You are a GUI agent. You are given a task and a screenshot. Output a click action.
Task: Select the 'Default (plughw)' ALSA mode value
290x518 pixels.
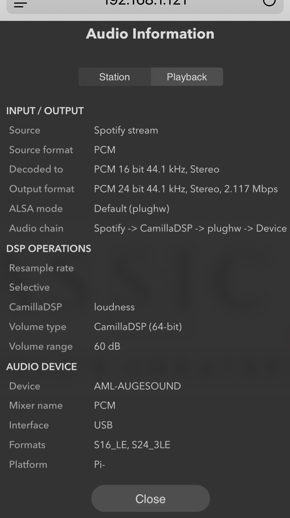131,209
